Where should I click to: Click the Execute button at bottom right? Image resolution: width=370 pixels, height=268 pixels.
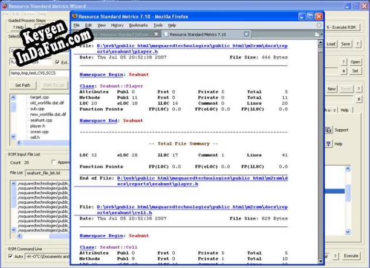pos(351,256)
